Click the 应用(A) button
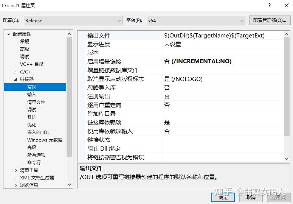The height and width of the screenshot is (204, 293). coord(279,197)
